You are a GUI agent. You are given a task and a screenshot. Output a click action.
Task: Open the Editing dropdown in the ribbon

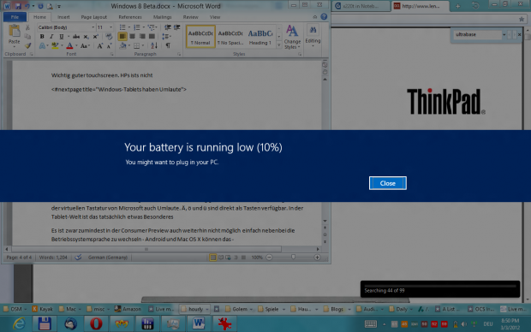click(313, 36)
